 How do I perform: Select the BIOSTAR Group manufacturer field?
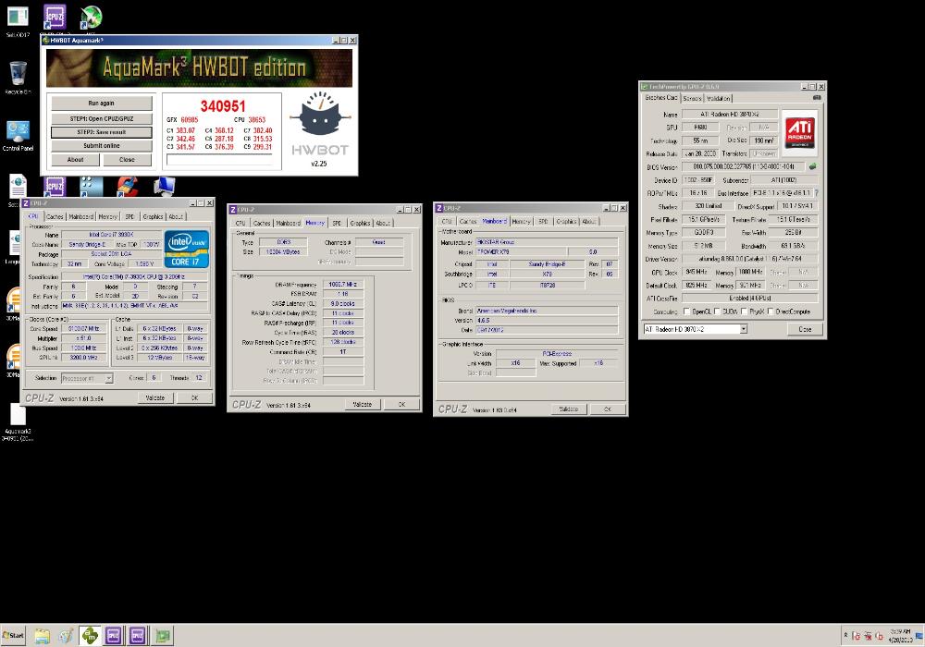pyautogui.click(x=547, y=241)
